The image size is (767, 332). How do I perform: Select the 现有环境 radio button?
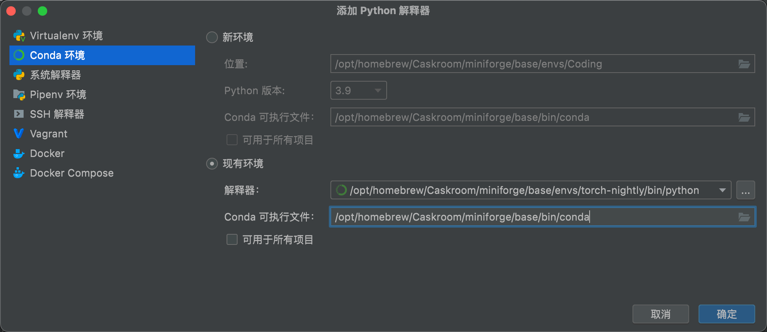click(212, 164)
